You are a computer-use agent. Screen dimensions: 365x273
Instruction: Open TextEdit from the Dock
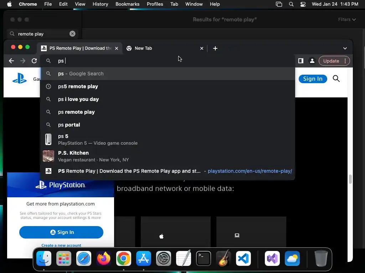click(184, 258)
